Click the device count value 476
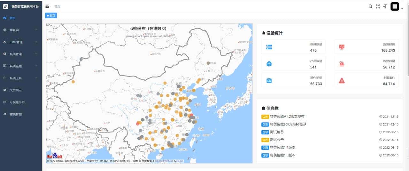Image resolution: width=409 pixels, height=171 pixels. click(x=313, y=51)
